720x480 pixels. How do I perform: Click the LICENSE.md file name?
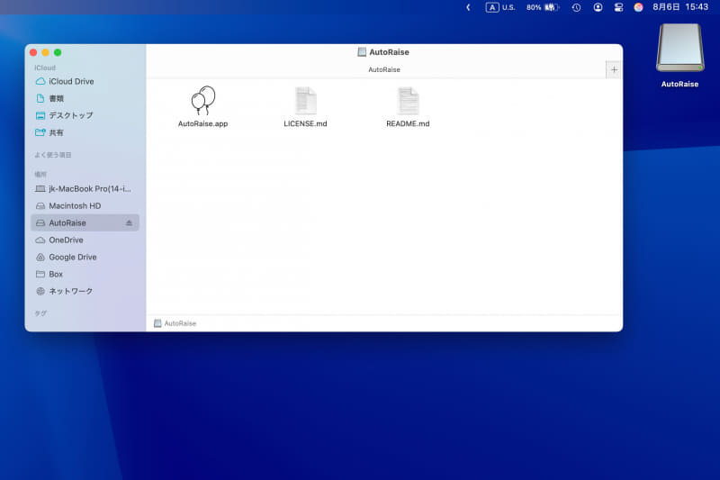(x=305, y=123)
